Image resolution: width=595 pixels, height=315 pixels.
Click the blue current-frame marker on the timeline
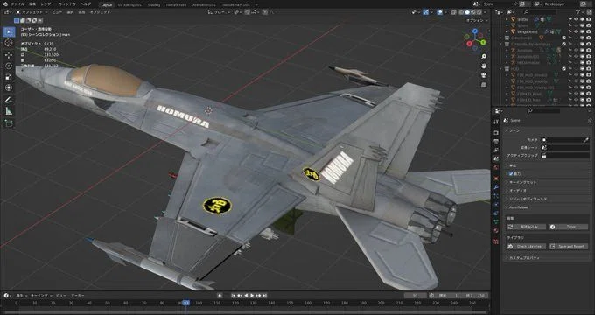click(185, 303)
